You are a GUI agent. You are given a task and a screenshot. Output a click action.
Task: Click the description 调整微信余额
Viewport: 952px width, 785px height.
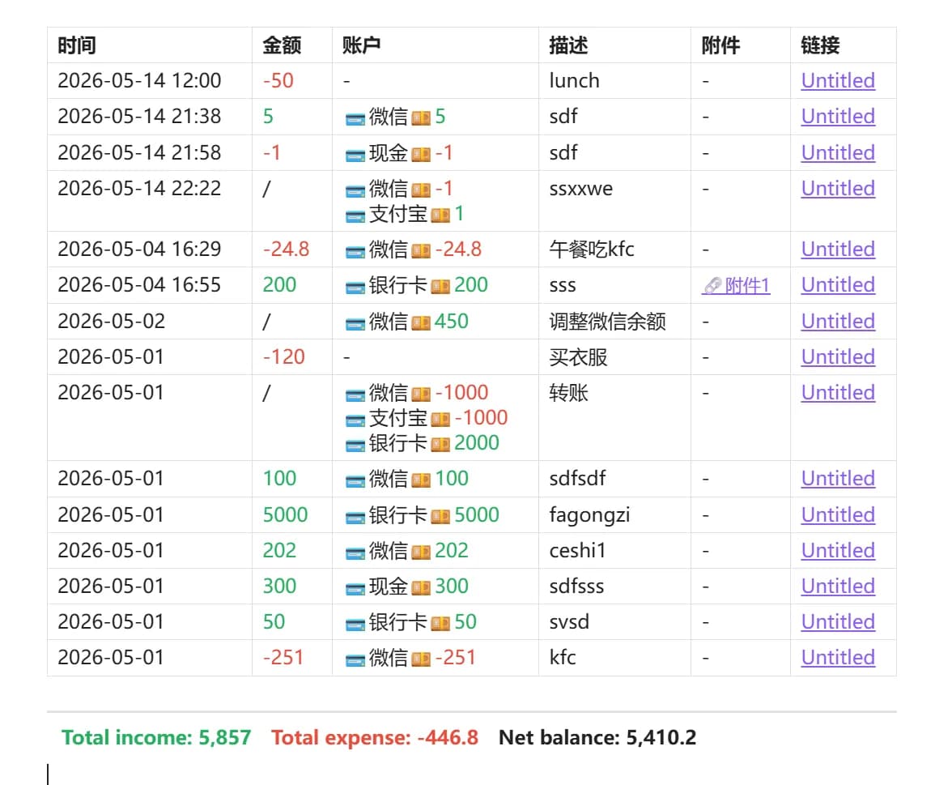coord(608,322)
